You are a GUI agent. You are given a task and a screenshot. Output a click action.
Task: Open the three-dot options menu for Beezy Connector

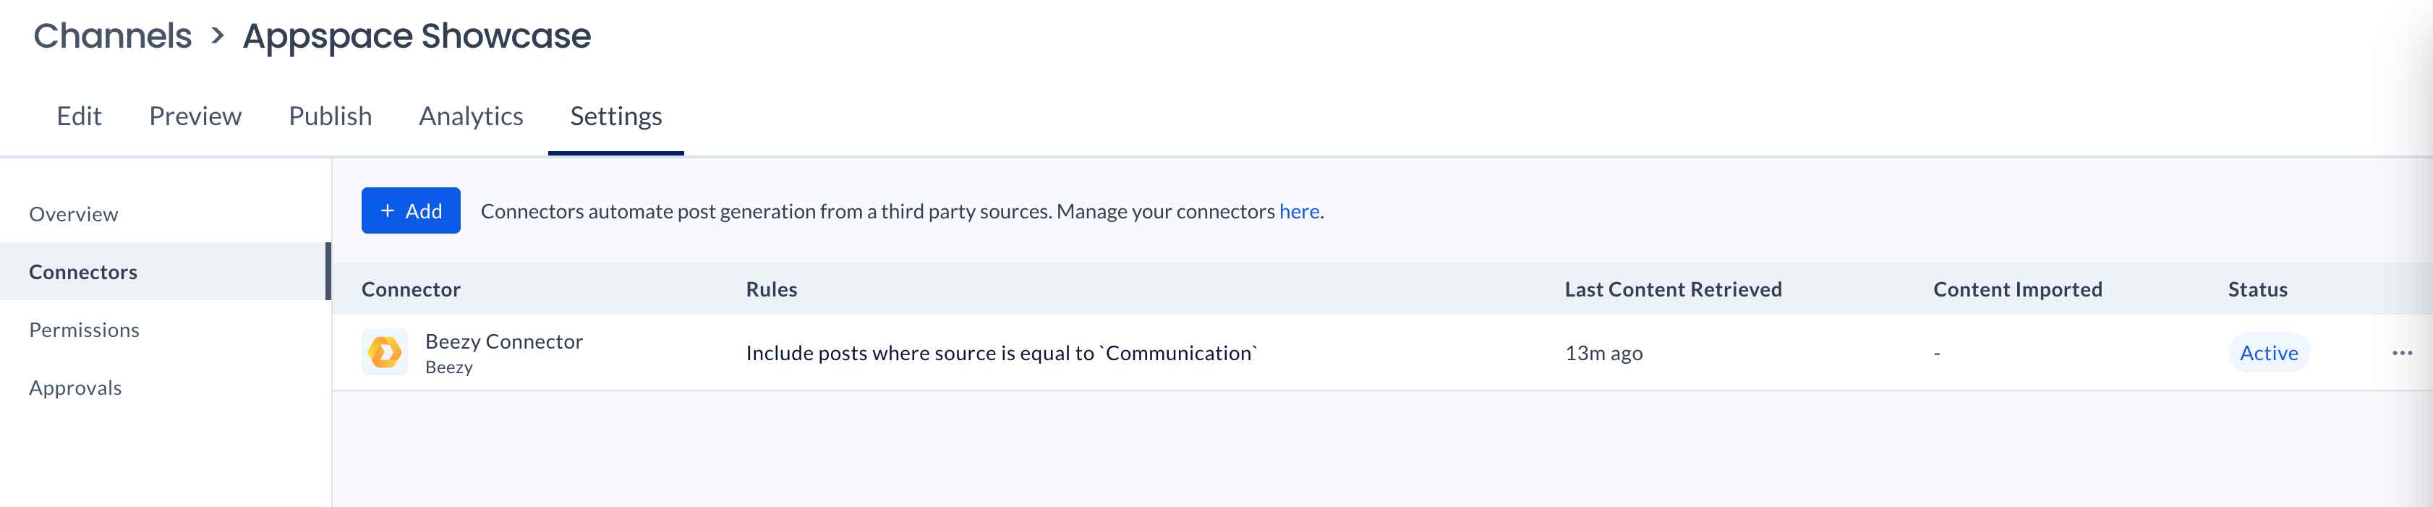2402,352
